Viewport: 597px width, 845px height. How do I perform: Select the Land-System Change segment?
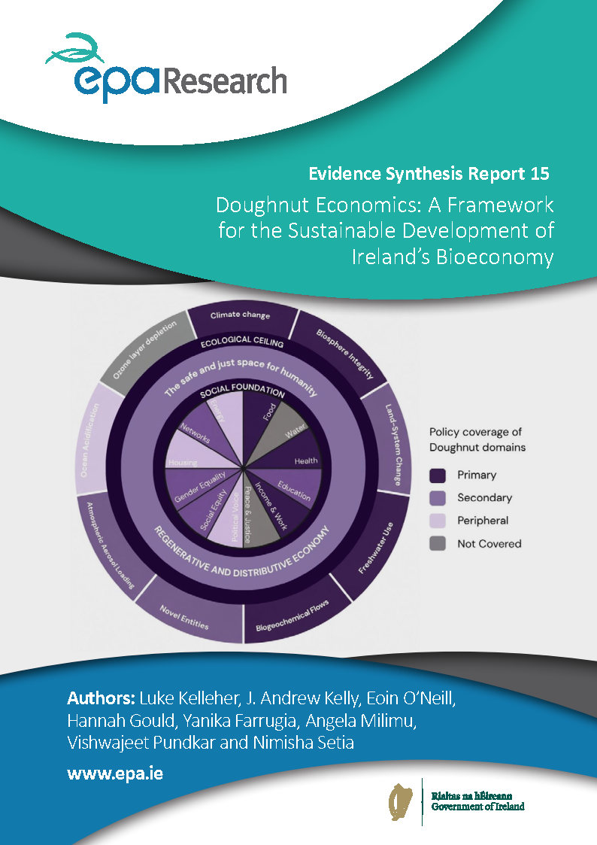pyautogui.click(x=392, y=438)
